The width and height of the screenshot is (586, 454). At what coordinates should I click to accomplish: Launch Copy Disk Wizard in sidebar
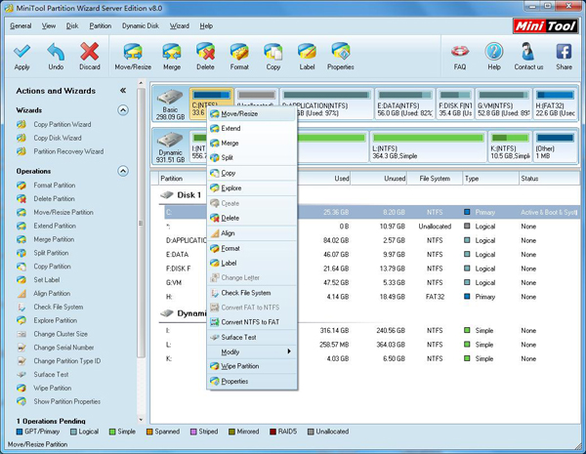[58, 138]
